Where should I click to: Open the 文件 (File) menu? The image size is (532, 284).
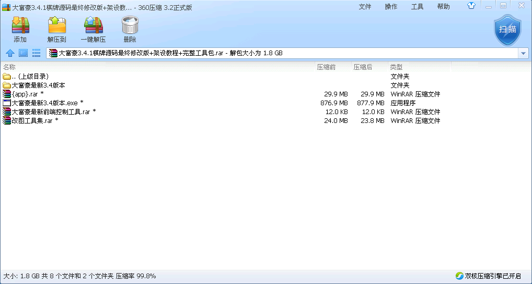click(x=365, y=7)
